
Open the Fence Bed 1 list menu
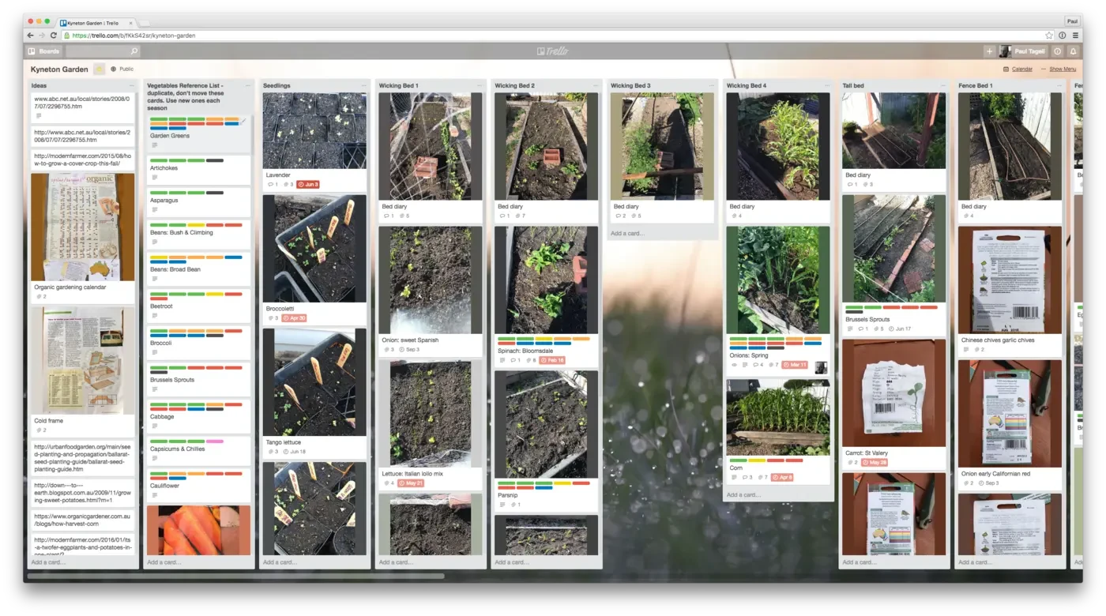tap(1059, 85)
